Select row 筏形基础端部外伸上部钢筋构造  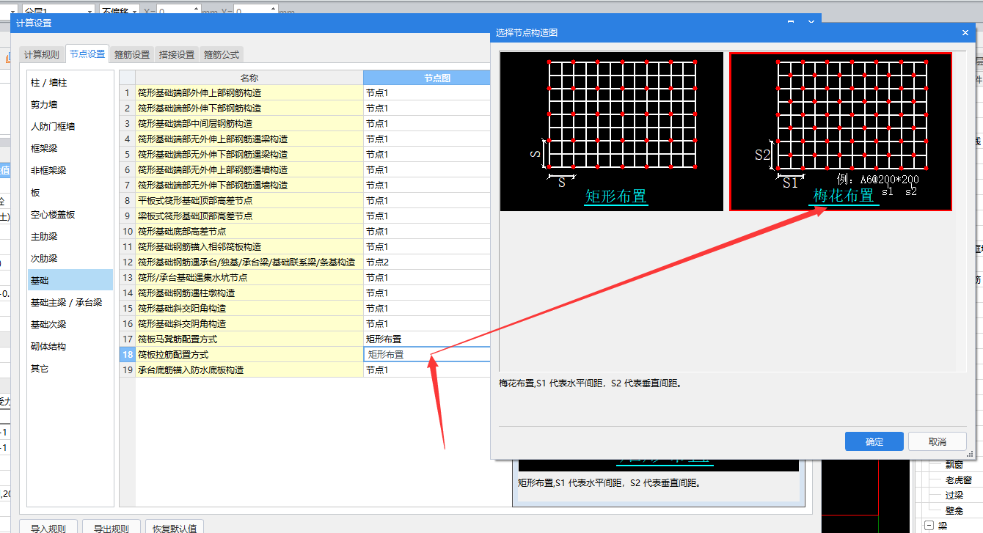(x=249, y=93)
